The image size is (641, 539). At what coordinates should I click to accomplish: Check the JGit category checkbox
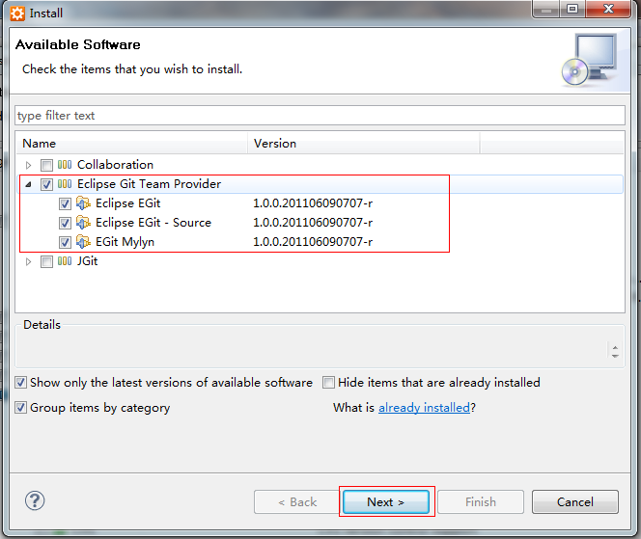(x=46, y=261)
